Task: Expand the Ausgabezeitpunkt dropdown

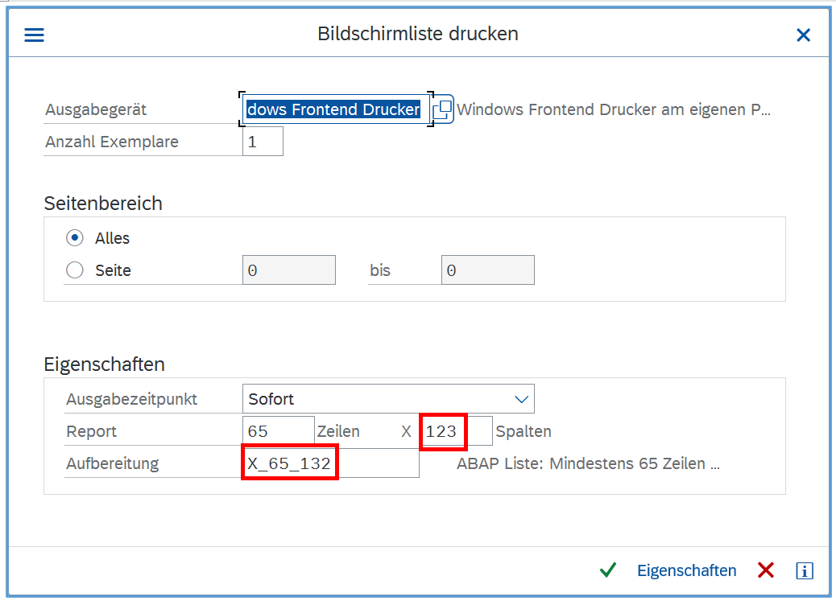Action: (522, 399)
